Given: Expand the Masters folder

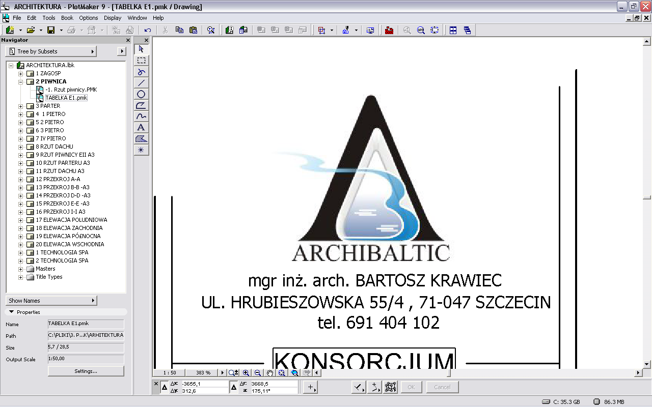Looking at the screenshot, I should point(21,269).
